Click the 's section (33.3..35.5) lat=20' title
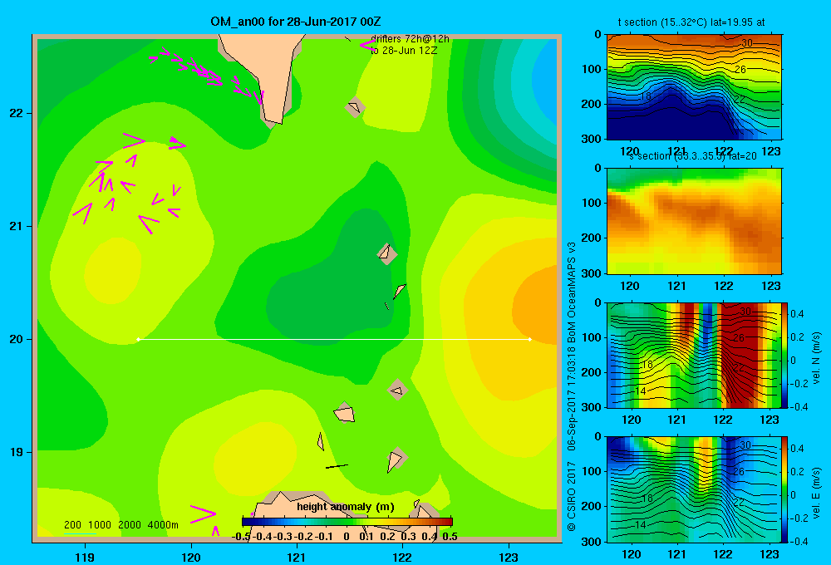This screenshot has height=565, width=831. point(693,156)
